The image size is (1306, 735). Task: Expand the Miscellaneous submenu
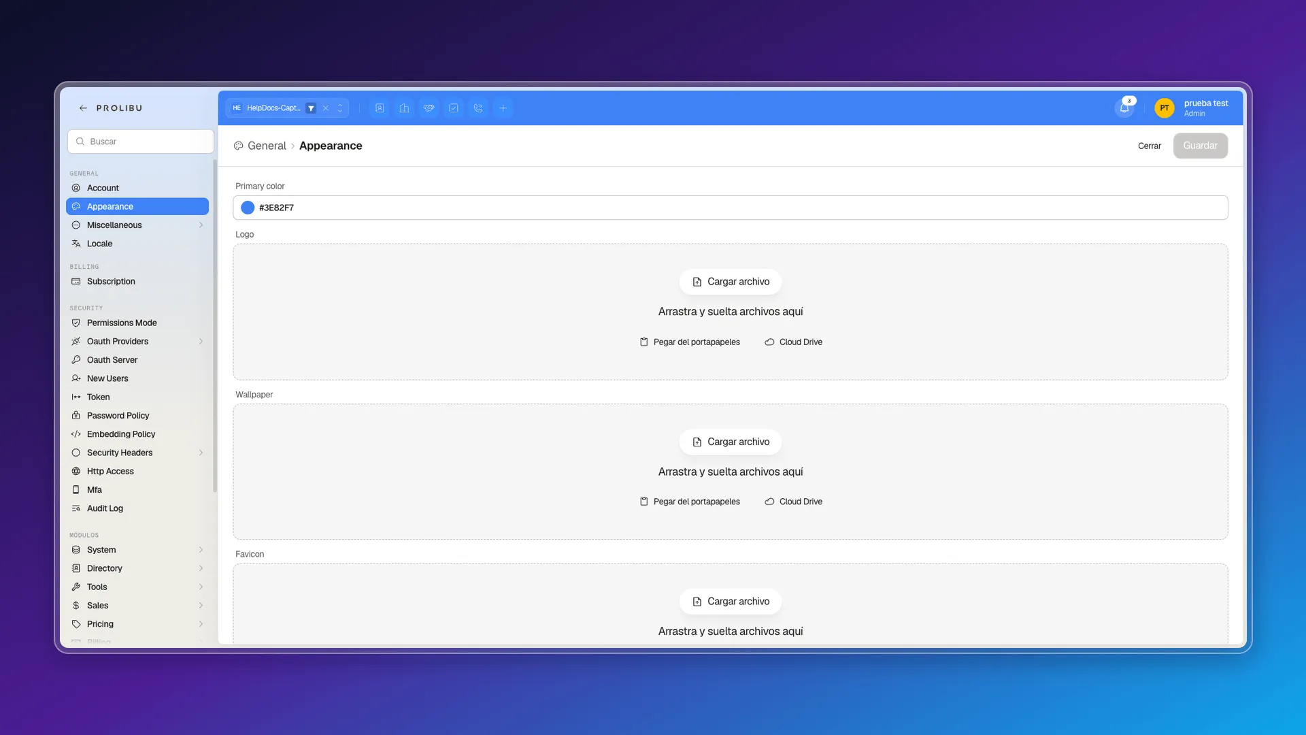pos(201,225)
